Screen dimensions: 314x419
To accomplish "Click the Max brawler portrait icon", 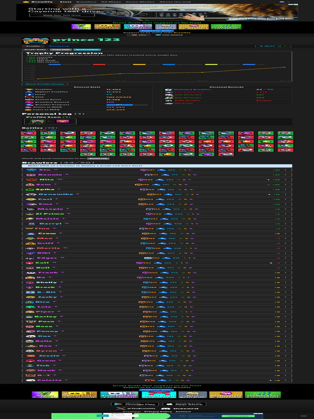I will coord(30,239).
